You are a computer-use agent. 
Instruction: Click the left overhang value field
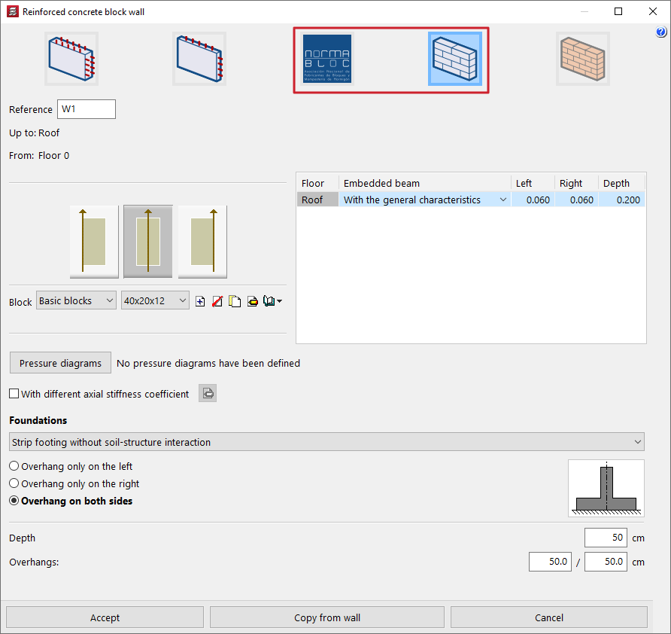point(550,562)
